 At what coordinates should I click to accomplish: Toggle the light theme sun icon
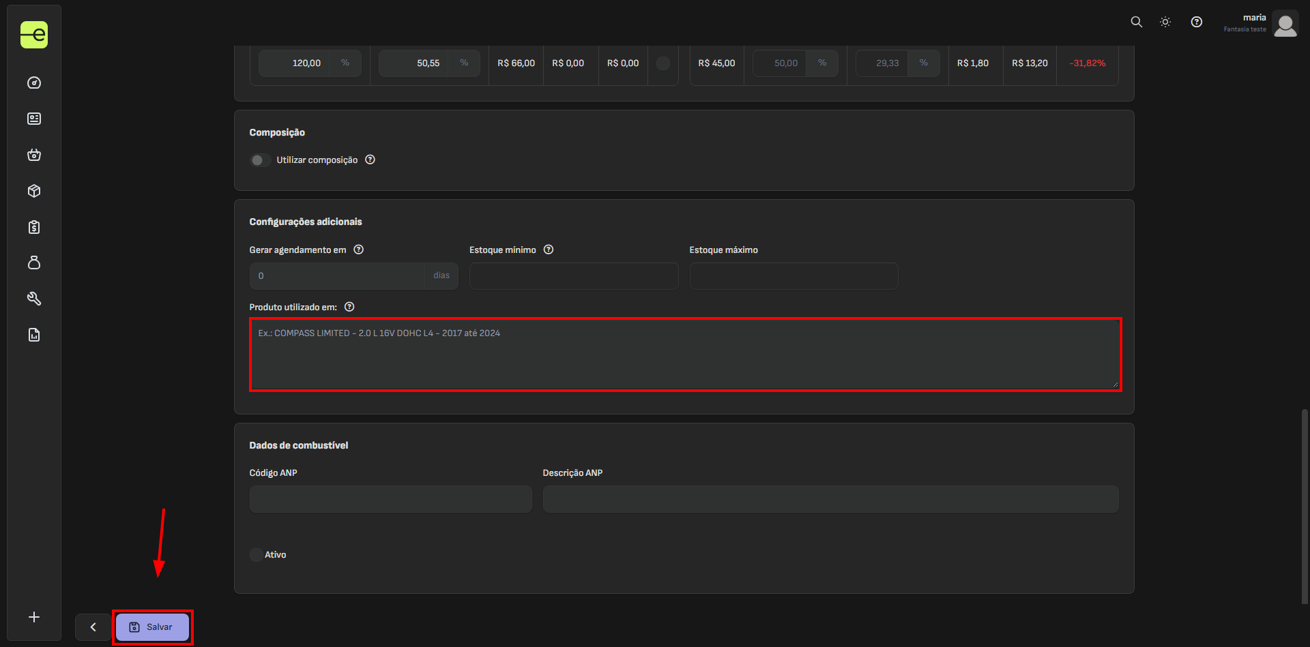[x=1165, y=22]
